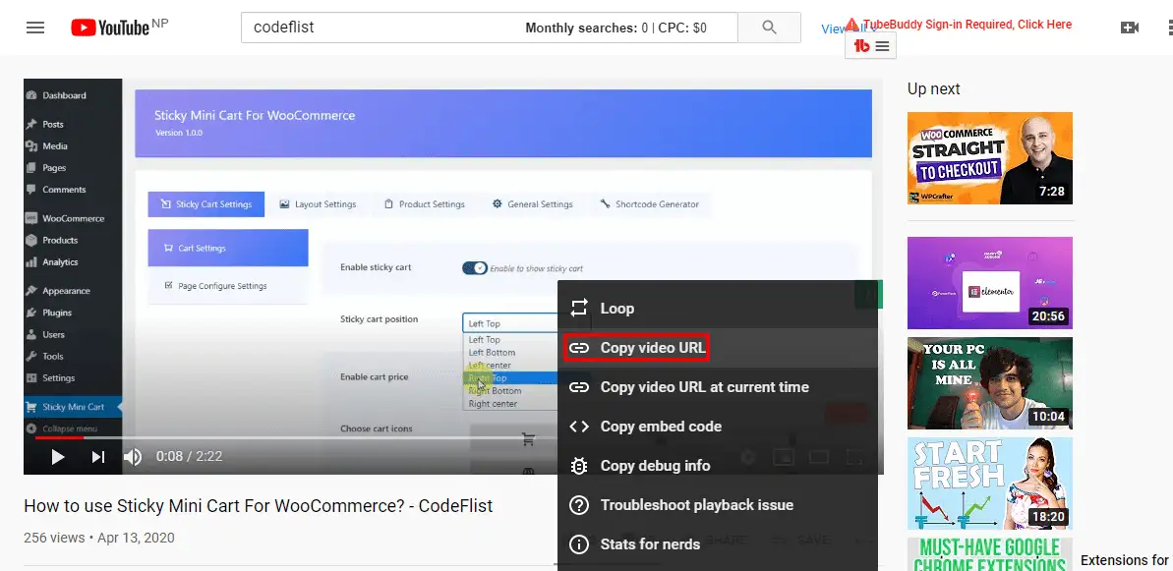
Task: Open the Straight To Checkout video thumbnail
Action: coord(989,158)
